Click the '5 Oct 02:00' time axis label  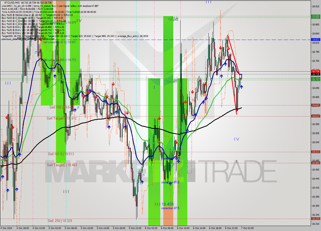coord(55,228)
